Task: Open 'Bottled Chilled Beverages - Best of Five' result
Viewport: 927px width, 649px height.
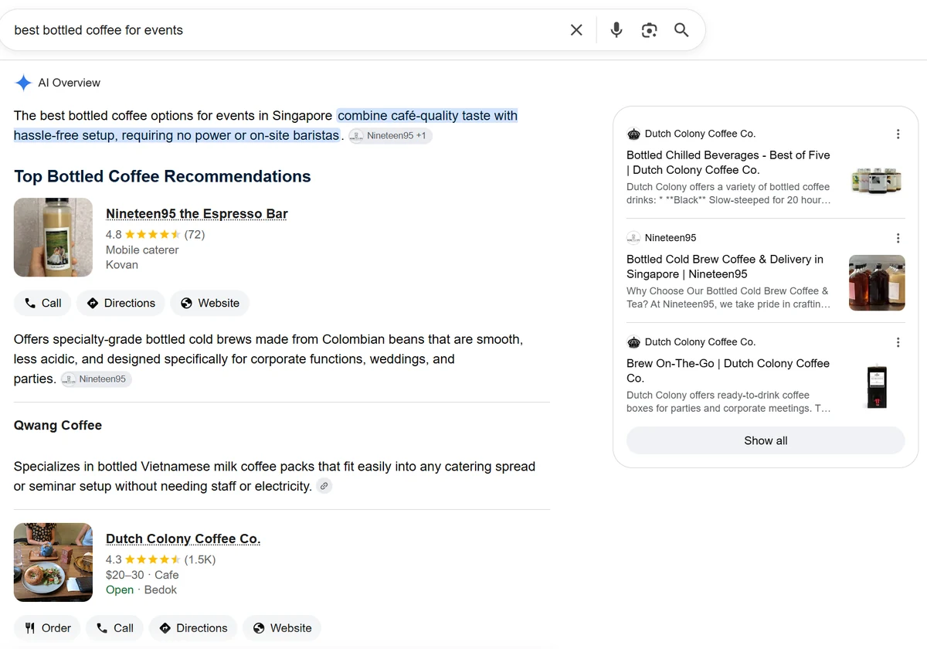Action: click(728, 162)
